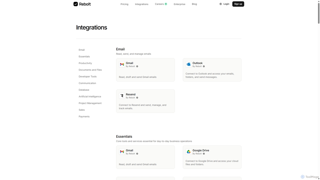
Task: Open Integrations in the top navigation
Action: click(141, 4)
